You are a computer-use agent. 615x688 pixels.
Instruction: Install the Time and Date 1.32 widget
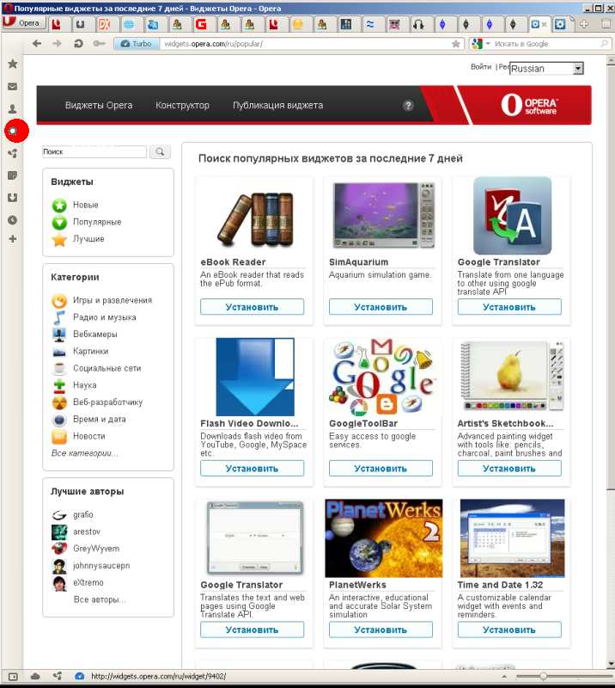[509, 630]
